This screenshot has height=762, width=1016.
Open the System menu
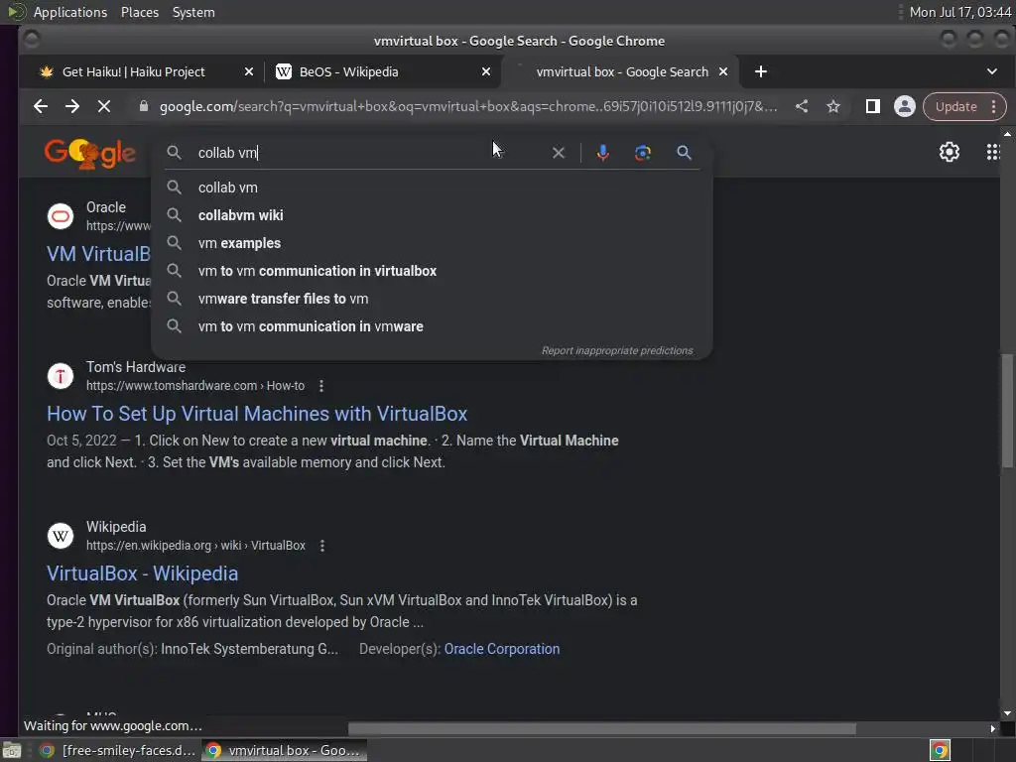click(x=193, y=12)
